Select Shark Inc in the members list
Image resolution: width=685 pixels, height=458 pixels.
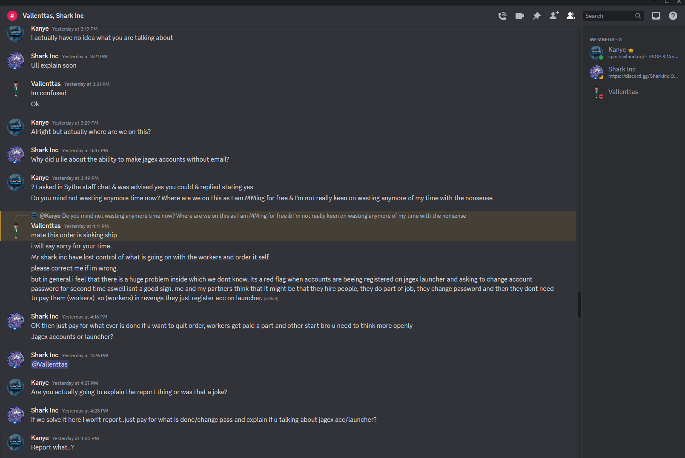tap(634, 72)
